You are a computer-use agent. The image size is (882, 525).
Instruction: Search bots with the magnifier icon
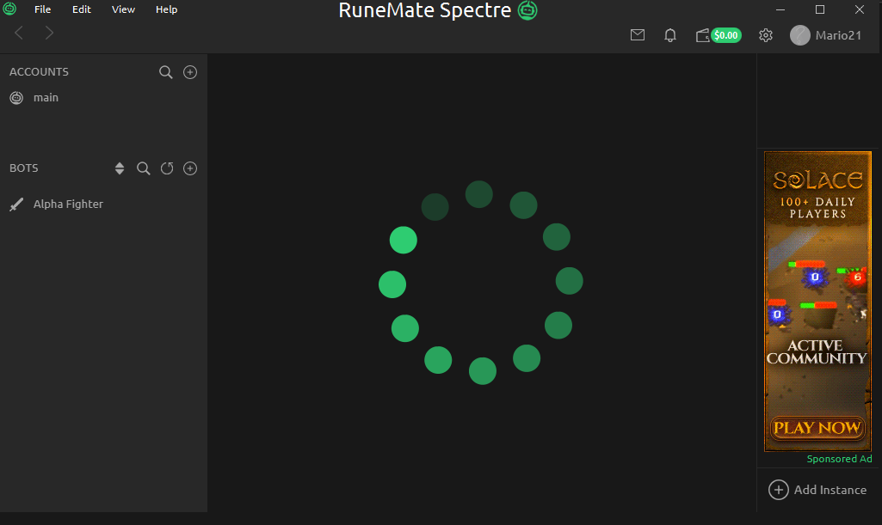coord(144,168)
